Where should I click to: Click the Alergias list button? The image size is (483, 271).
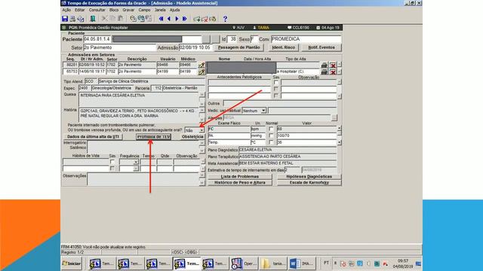tap(334, 117)
